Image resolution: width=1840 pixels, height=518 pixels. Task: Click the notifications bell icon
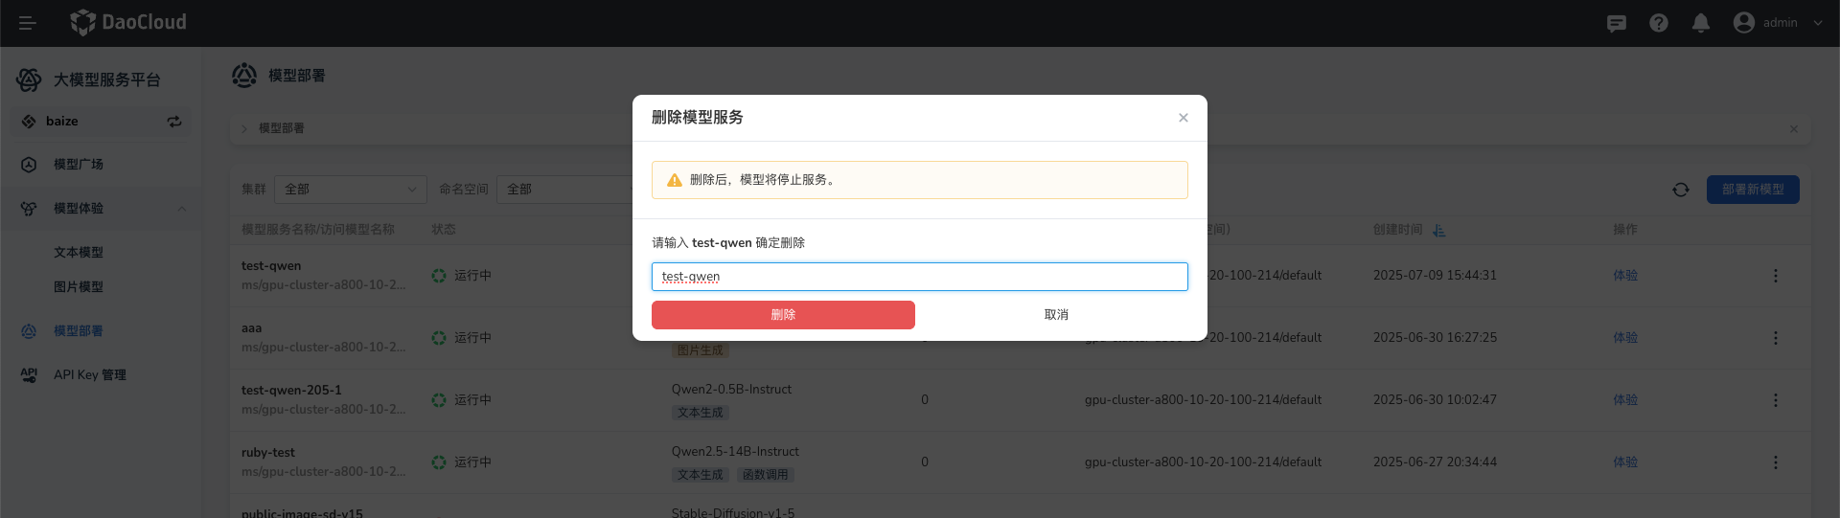coord(1701,23)
